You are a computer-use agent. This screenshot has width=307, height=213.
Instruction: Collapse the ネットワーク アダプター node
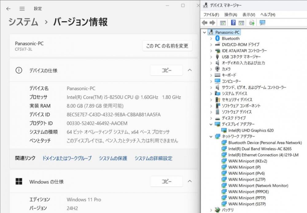pyautogui.click(x=211, y=137)
